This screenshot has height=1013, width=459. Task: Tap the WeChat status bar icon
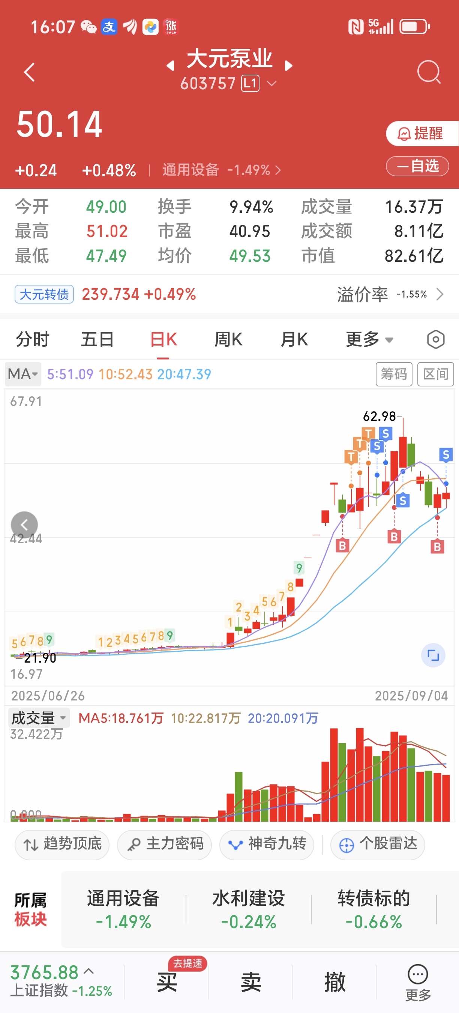coord(88,27)
